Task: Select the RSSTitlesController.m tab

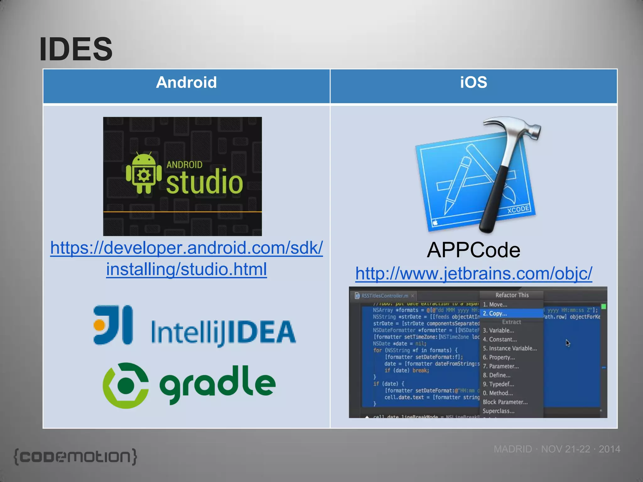Action: click(385, 296)
